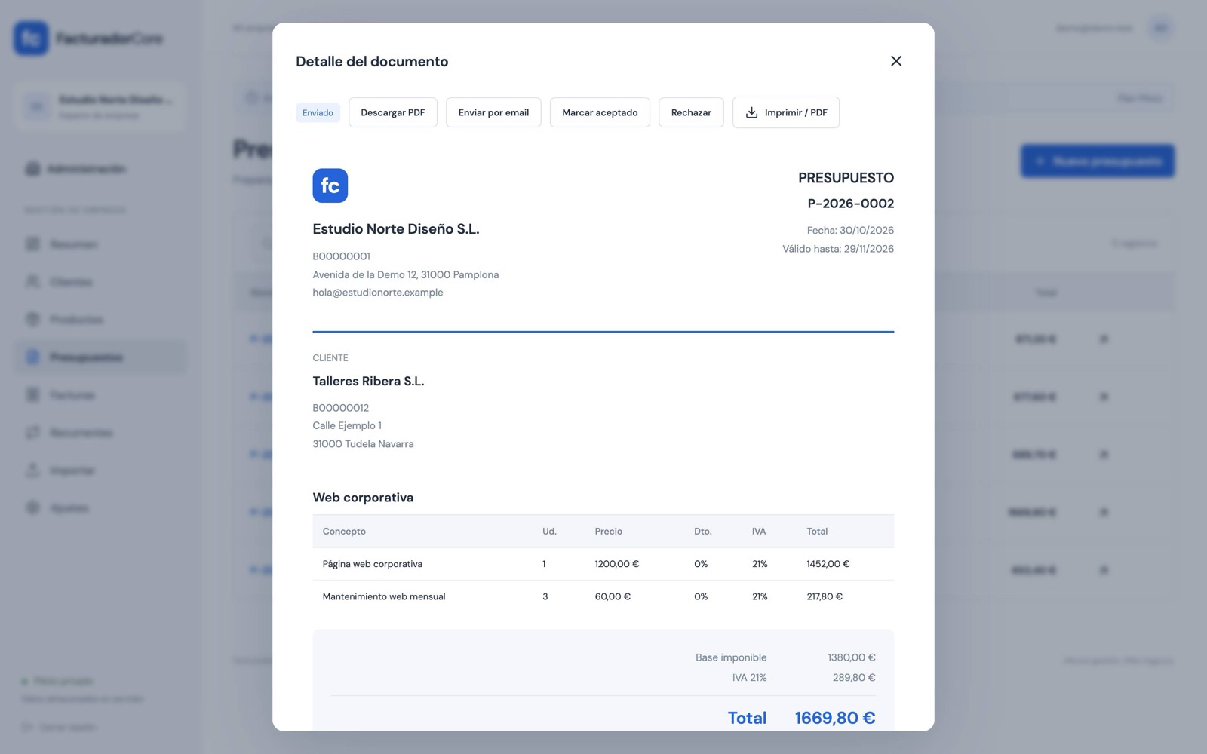
Task: Click the Mantenimiento web mensual row
Action: [x=603, y=596]
